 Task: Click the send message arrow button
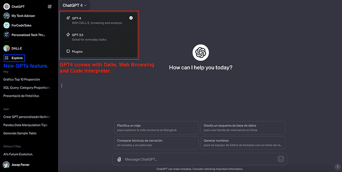pos(281,159)
